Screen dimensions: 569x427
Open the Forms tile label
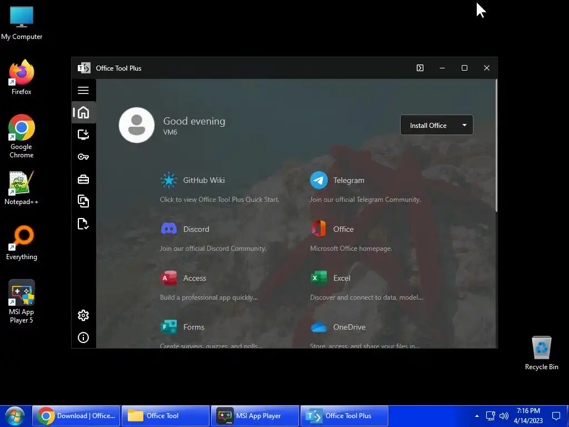click(194, 327)
